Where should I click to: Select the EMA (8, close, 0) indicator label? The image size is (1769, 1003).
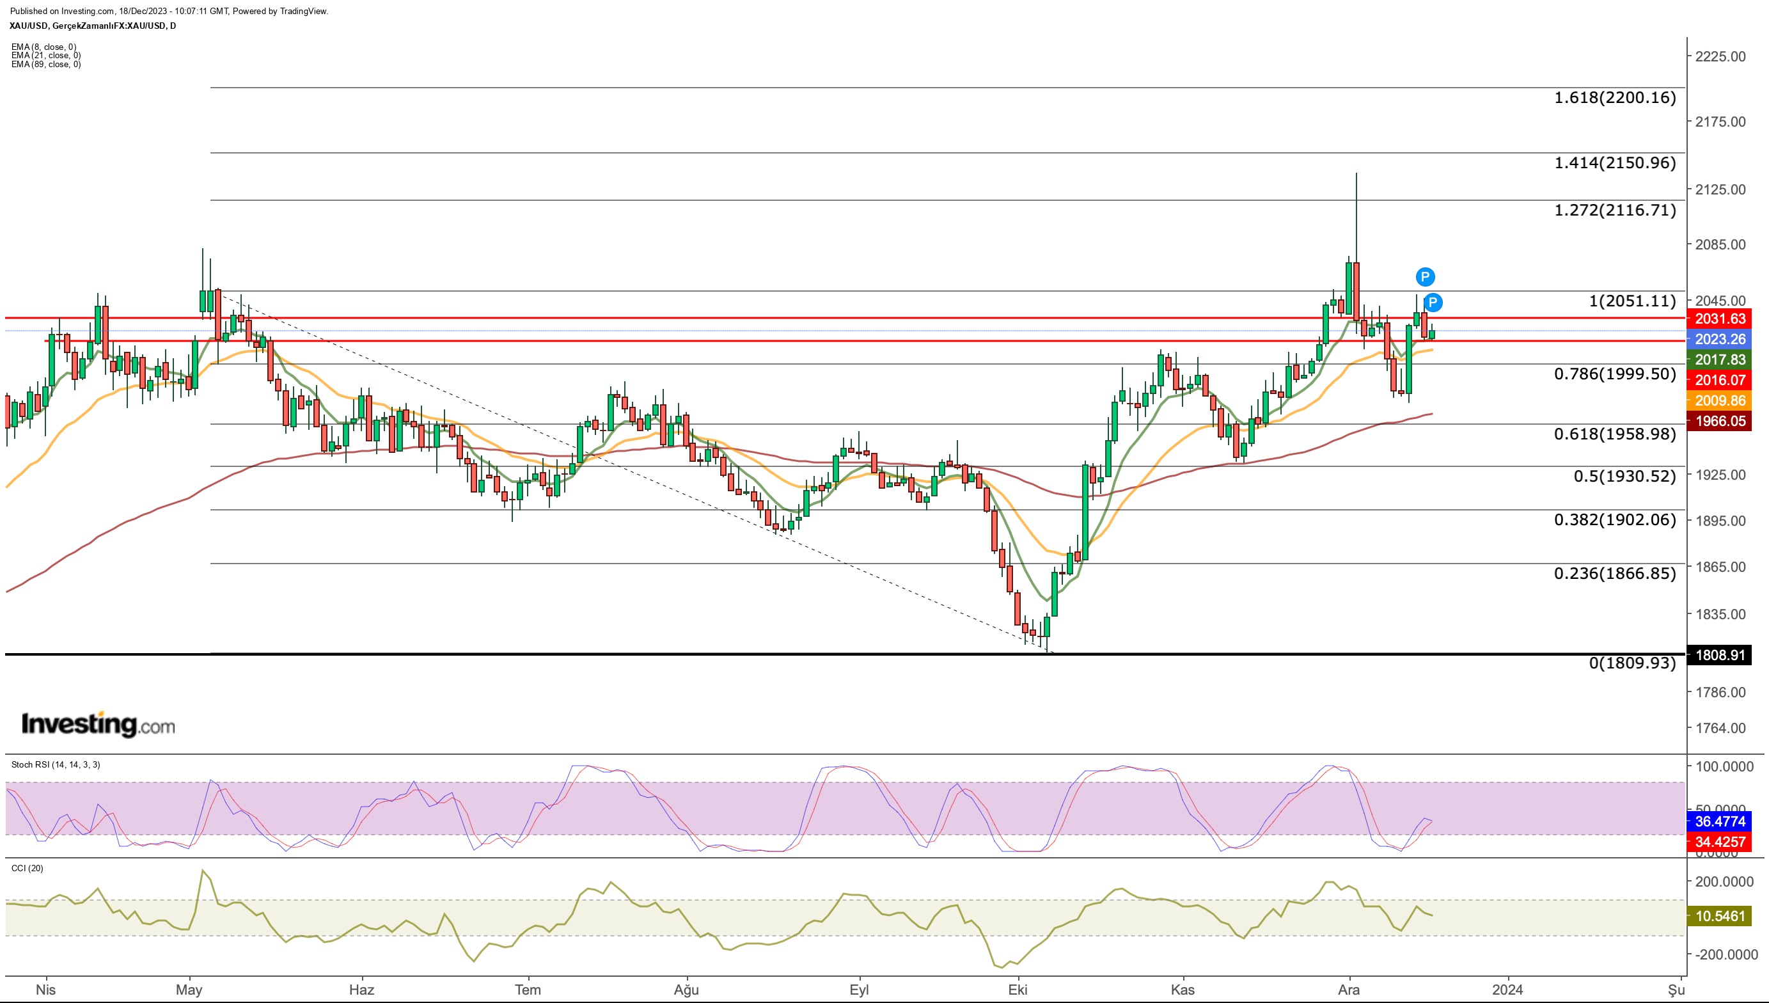click(44, 47)
